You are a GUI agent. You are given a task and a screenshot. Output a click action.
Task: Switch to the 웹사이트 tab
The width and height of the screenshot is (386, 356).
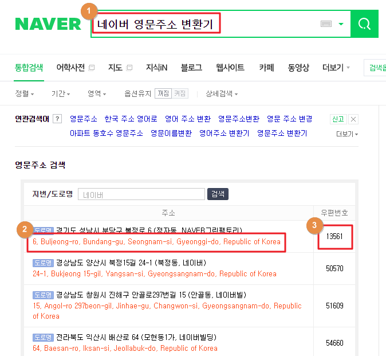pos(230,68)
